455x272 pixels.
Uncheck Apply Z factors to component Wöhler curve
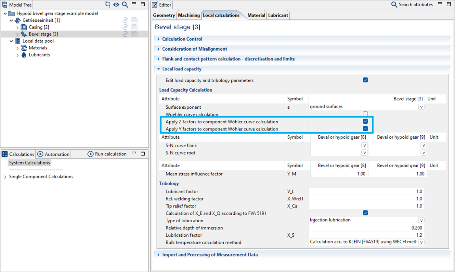point(365,121)
